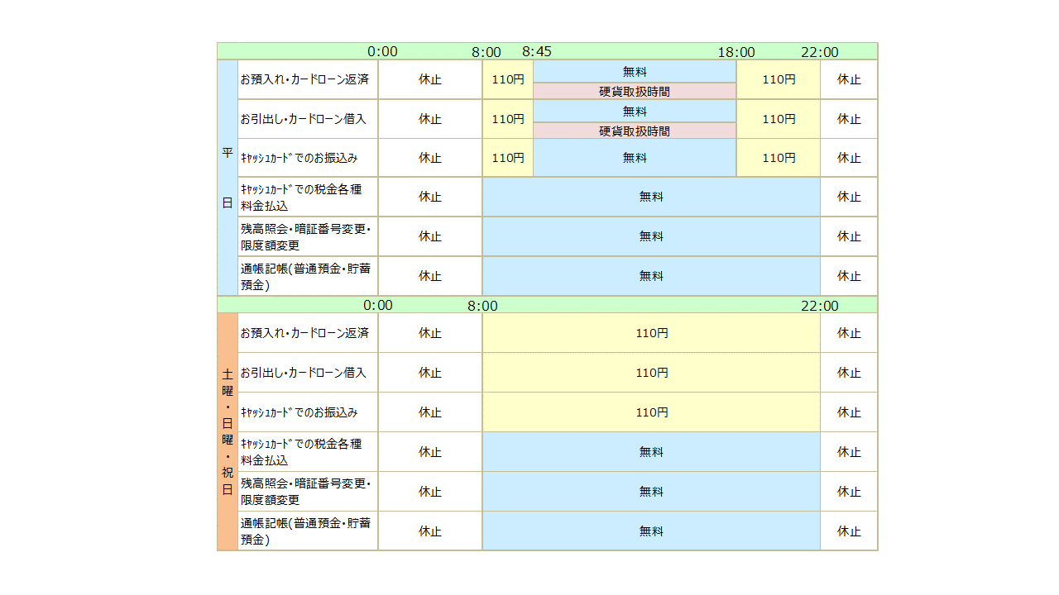This screenshot has height=595, width=1059.
Task: Select weekday row label "残高照会・暗証番号変更・限度額変更"
Action: (x=308, y=236)
